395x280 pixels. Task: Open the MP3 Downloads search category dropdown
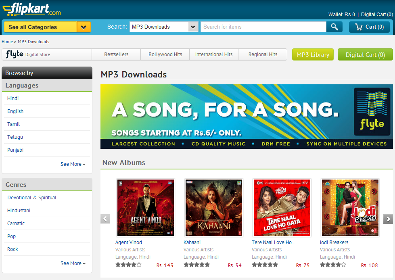point(193,27)
